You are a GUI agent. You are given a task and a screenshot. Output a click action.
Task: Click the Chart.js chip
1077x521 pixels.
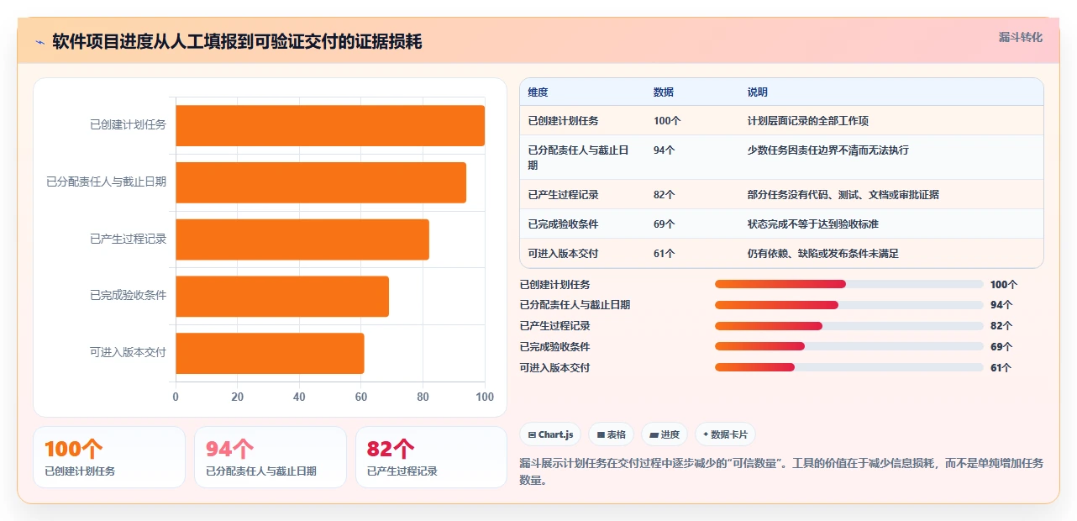point(550,434)
